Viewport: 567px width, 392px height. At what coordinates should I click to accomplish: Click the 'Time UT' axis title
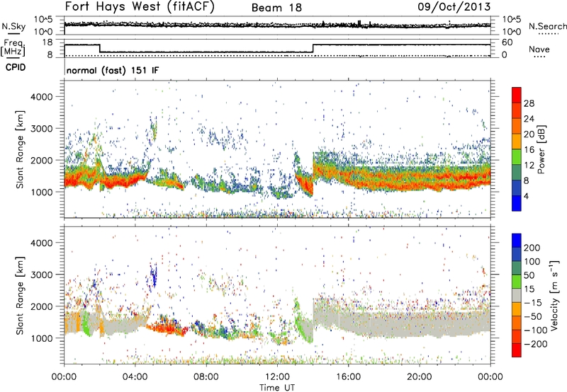pyautogui.click(x=277, y=388)
